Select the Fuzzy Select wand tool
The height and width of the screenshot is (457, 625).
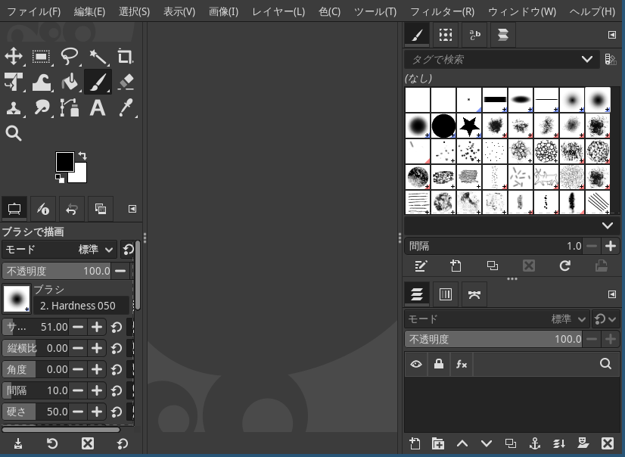[x=98, y=56]
